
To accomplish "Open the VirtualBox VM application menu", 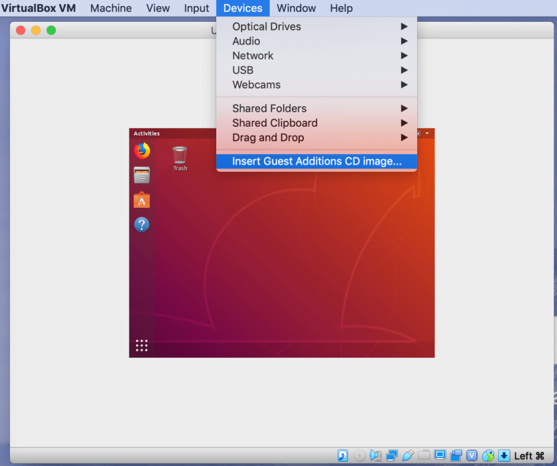I will 38,8.
